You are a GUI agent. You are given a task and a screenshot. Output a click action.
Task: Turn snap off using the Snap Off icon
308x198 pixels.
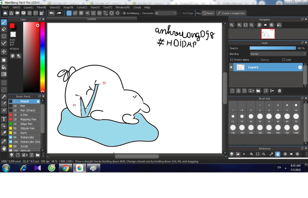[x=69, y=13]
